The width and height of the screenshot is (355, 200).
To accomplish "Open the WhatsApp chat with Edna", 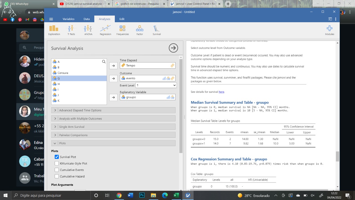I will (x=30, y=145).
